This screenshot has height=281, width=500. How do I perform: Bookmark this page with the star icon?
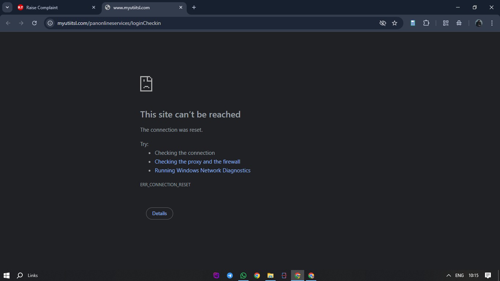tap(395, 23)
